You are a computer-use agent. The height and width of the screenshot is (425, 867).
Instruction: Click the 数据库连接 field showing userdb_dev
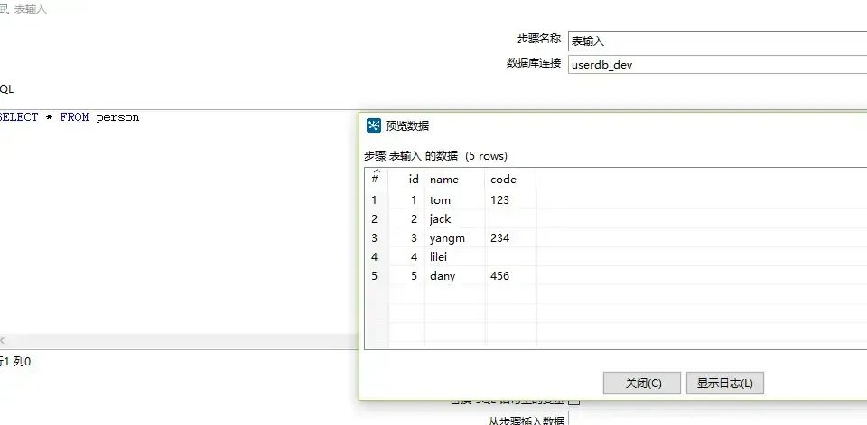click(x=718, y=64)
